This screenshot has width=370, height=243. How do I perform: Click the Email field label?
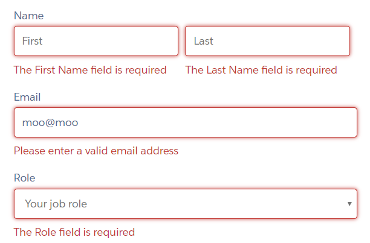tap(27, 96)
